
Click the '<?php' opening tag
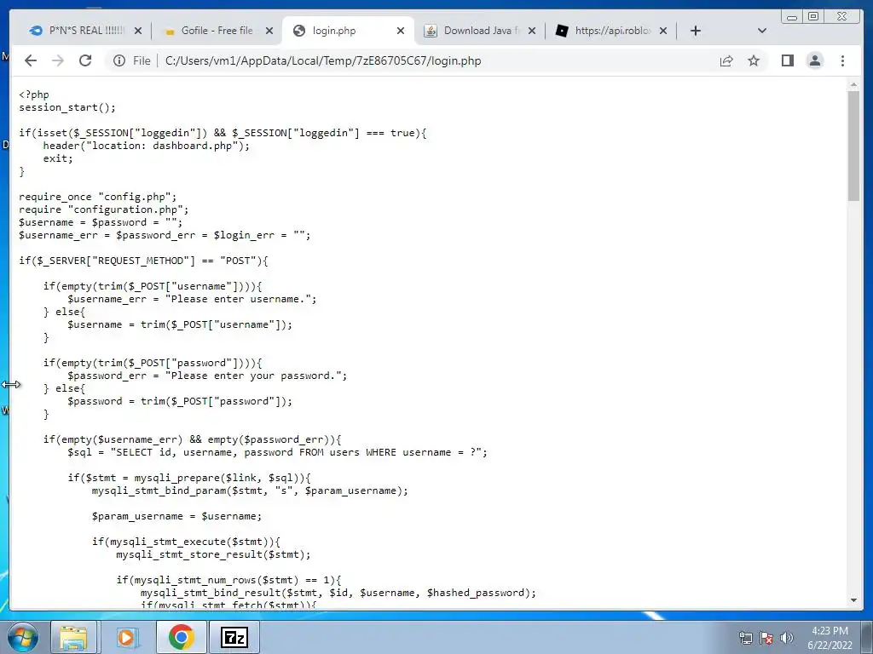[34, 95]
